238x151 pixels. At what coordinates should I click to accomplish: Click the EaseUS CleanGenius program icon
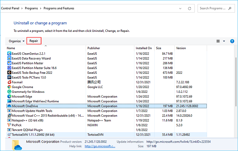[9, 53]
